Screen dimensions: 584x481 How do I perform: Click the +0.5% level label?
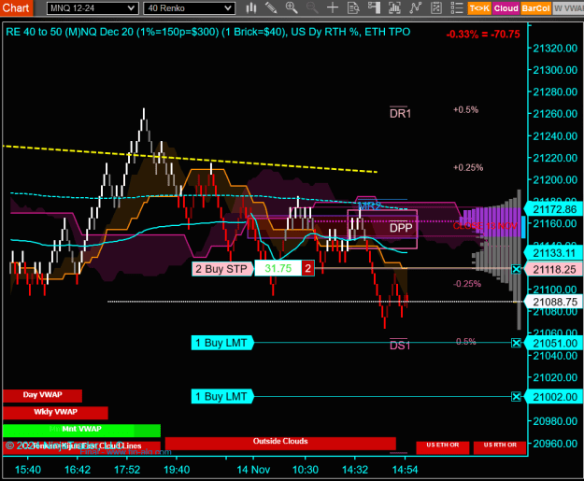coord(465,110)
